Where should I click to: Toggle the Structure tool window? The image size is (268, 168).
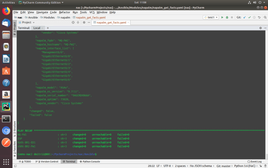15,128
